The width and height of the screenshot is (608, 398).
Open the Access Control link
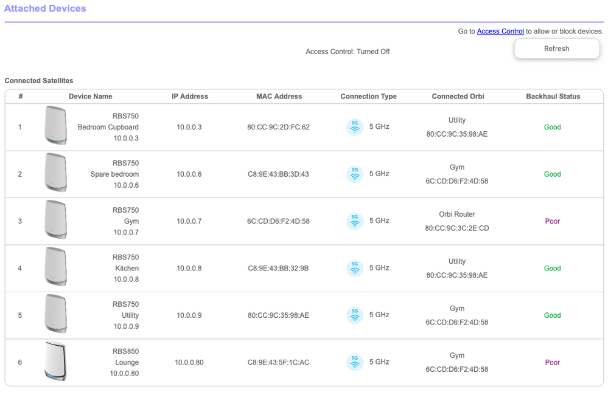pos(500,32)
